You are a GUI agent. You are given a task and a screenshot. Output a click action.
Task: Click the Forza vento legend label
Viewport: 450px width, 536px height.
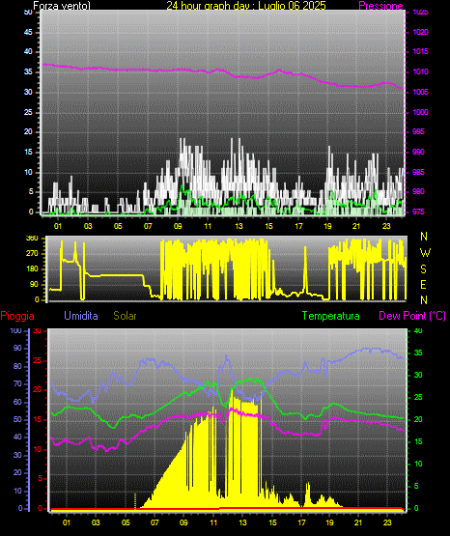(62, 6)
